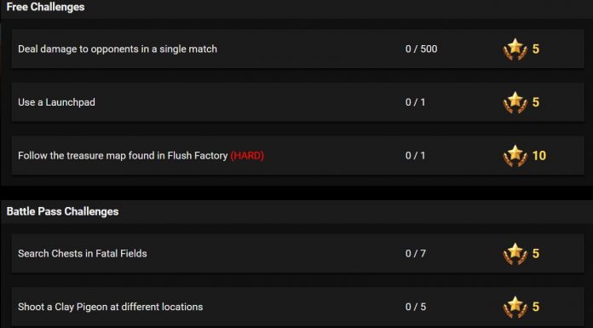Click the battle star icon for Clay Pigeon challenge
This screenshot has height=328, width=593.
pyautogui.click(x=515, y=308)
